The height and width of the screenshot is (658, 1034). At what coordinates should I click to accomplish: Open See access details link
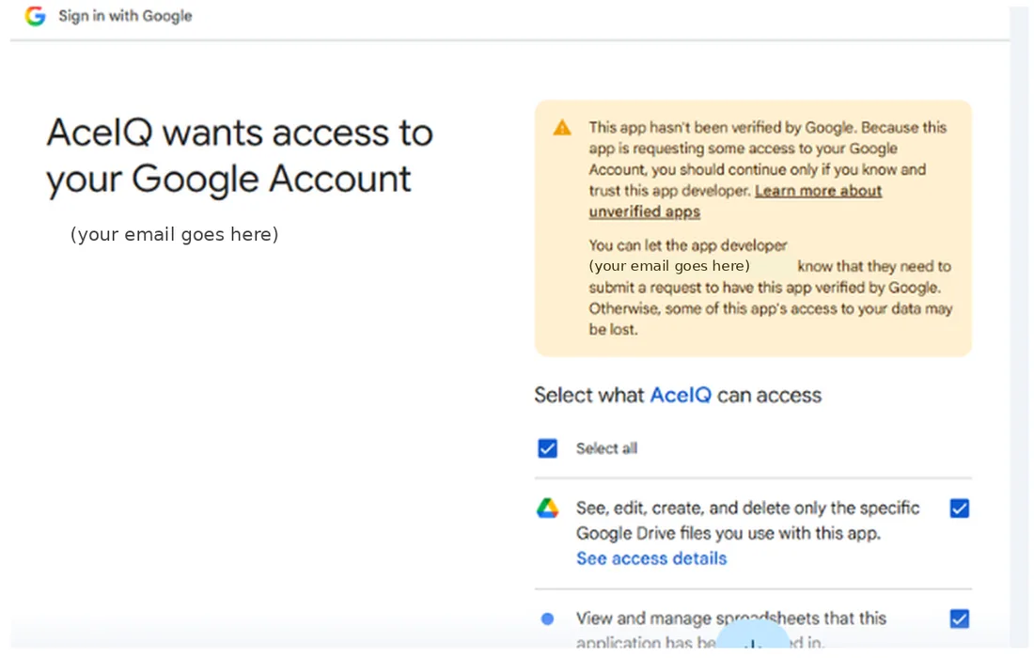pos(651,558)
